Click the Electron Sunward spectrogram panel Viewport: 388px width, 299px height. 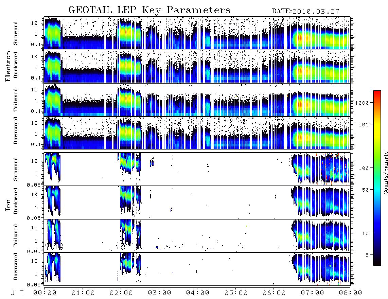coord(197,33)
